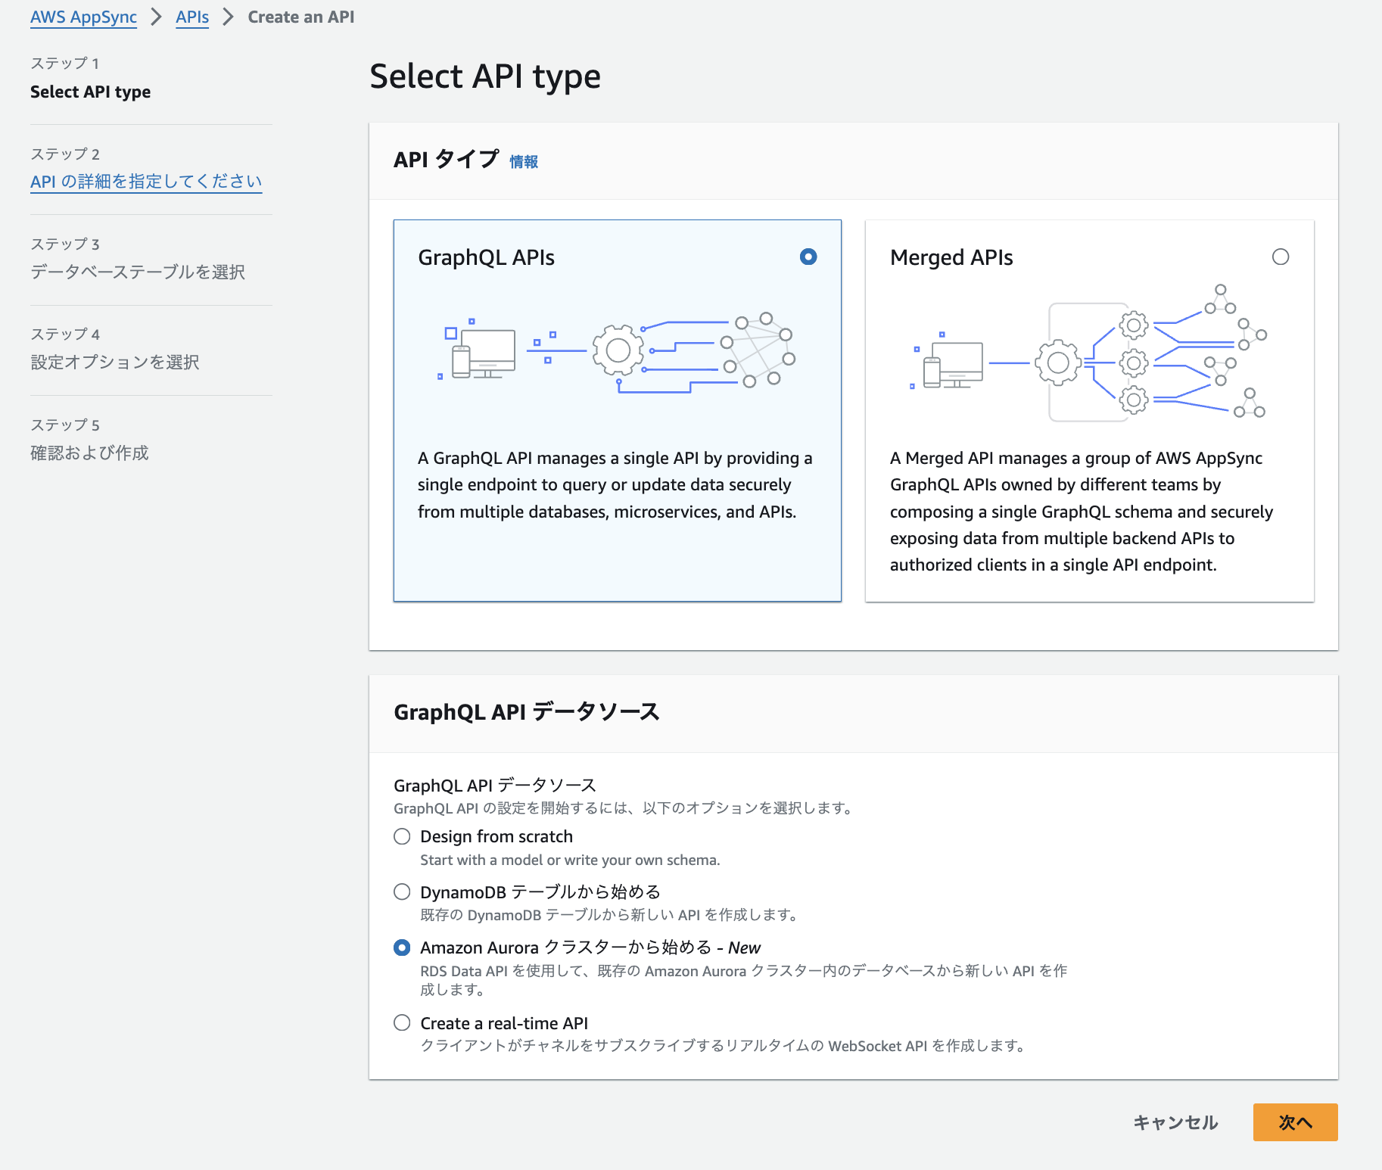Viewport: 1382px width, 1170px height.
Task: Click the breadcrumb chevron after APIs
Action: click(228, 17)
